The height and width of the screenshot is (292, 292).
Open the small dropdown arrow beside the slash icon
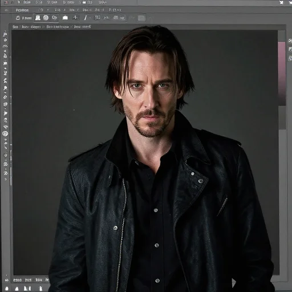pos(90,18)
